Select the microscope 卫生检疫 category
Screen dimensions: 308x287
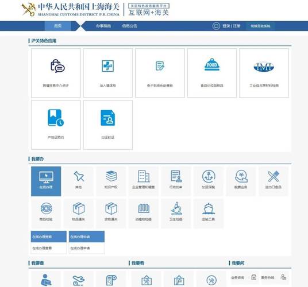176,214
